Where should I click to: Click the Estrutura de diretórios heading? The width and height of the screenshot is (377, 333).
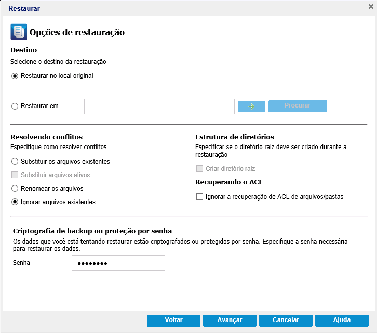(x=234, y=137)
